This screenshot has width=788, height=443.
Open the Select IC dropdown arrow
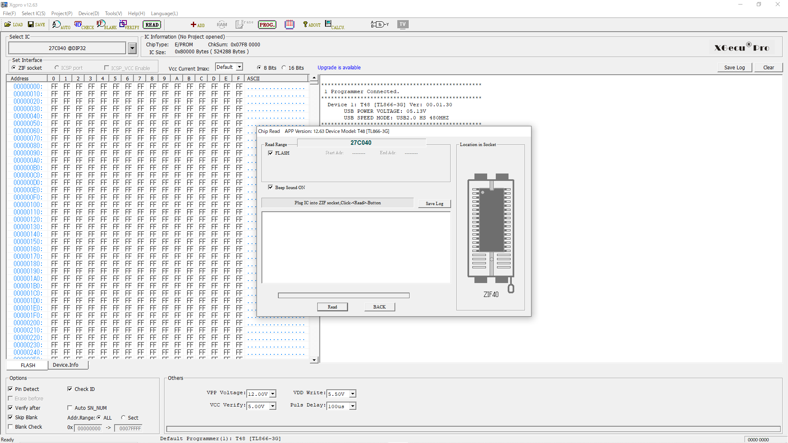tap(132, 48)
